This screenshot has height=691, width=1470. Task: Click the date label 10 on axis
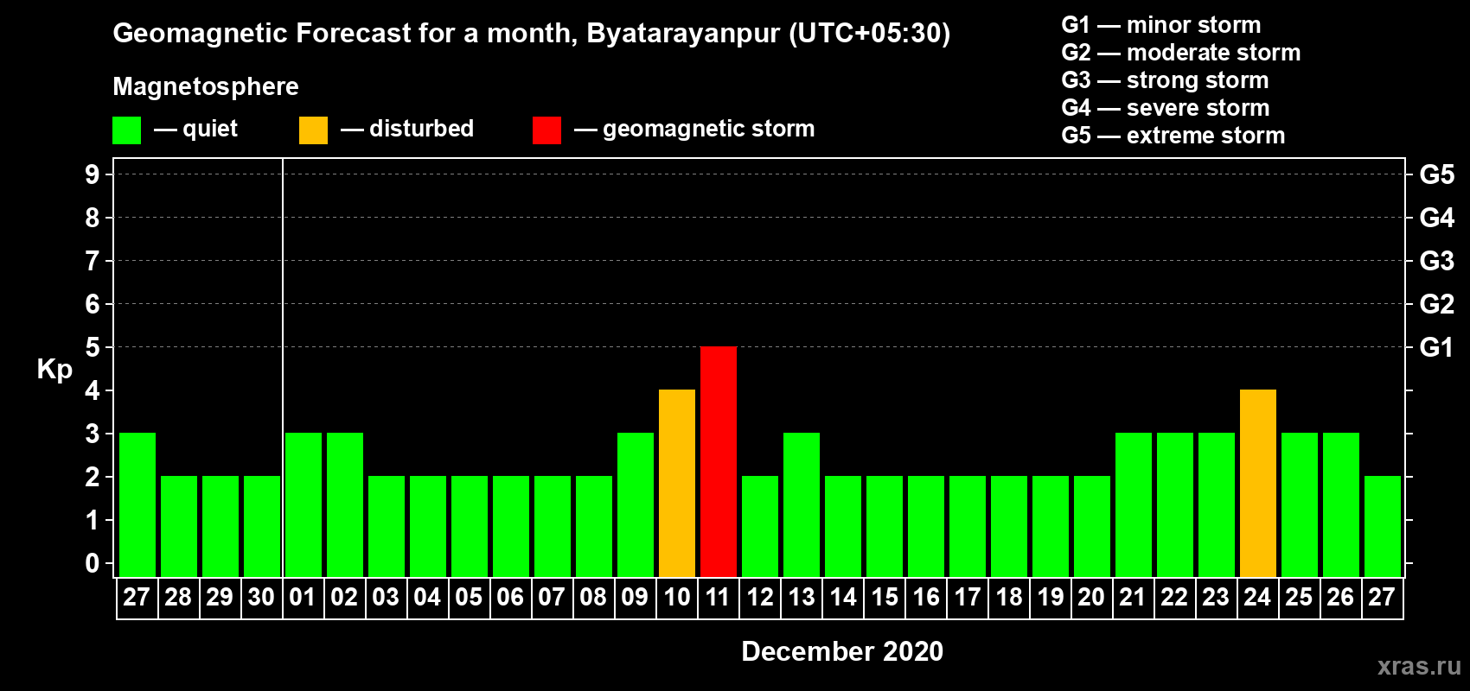(677, 598)
